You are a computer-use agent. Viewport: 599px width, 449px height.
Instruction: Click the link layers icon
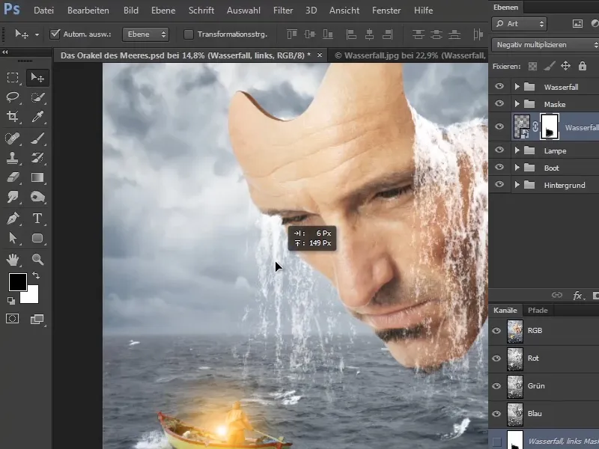(557, 295)
